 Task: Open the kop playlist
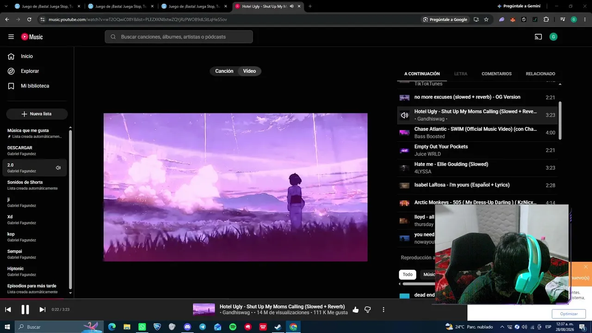point(35,237)
